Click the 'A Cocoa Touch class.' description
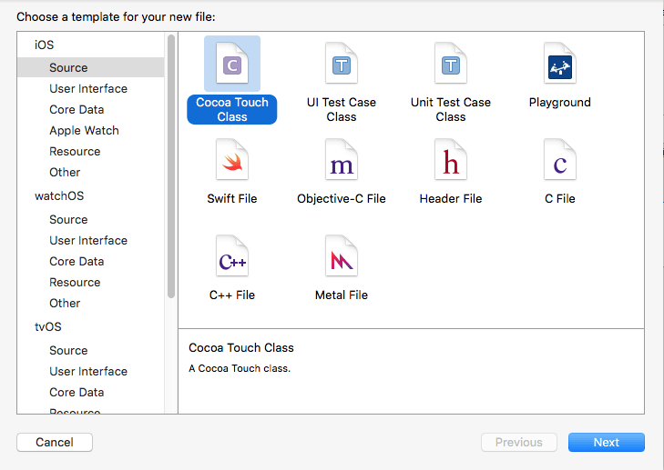664x470 pixels. [x=240, y=368]
